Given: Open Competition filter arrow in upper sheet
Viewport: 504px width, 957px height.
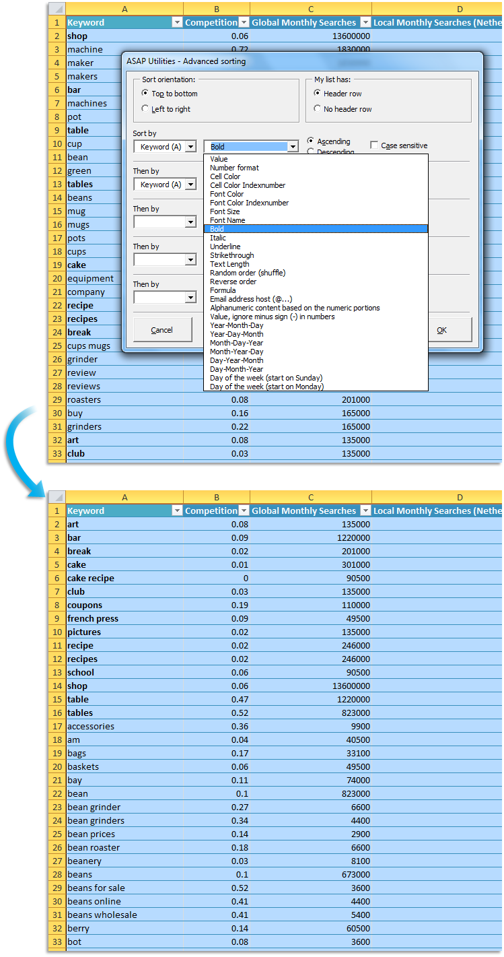Looking at the screenshot, I should tap(244, 22).
